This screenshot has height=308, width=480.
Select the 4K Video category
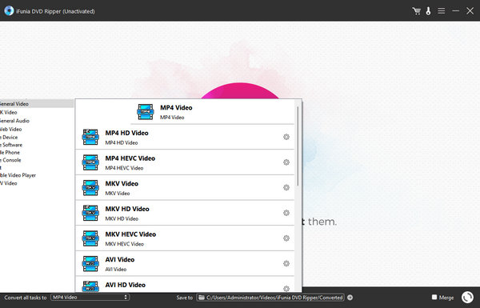click(9, 112)
